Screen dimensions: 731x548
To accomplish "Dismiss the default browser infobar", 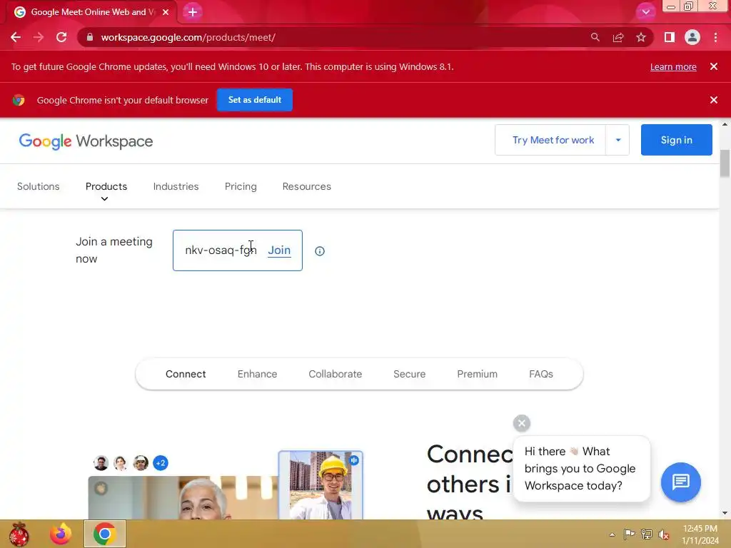I will [714, 100].
